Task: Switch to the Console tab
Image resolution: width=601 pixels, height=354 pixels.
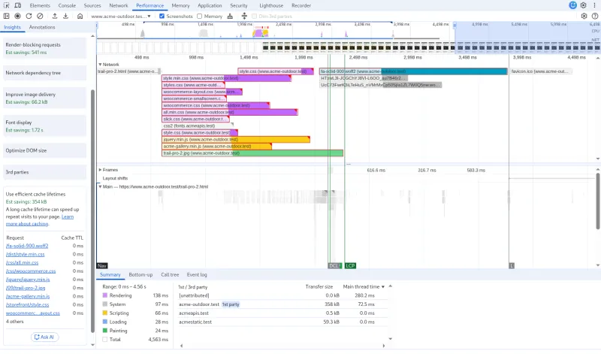Action: click(x=67, y=5)
